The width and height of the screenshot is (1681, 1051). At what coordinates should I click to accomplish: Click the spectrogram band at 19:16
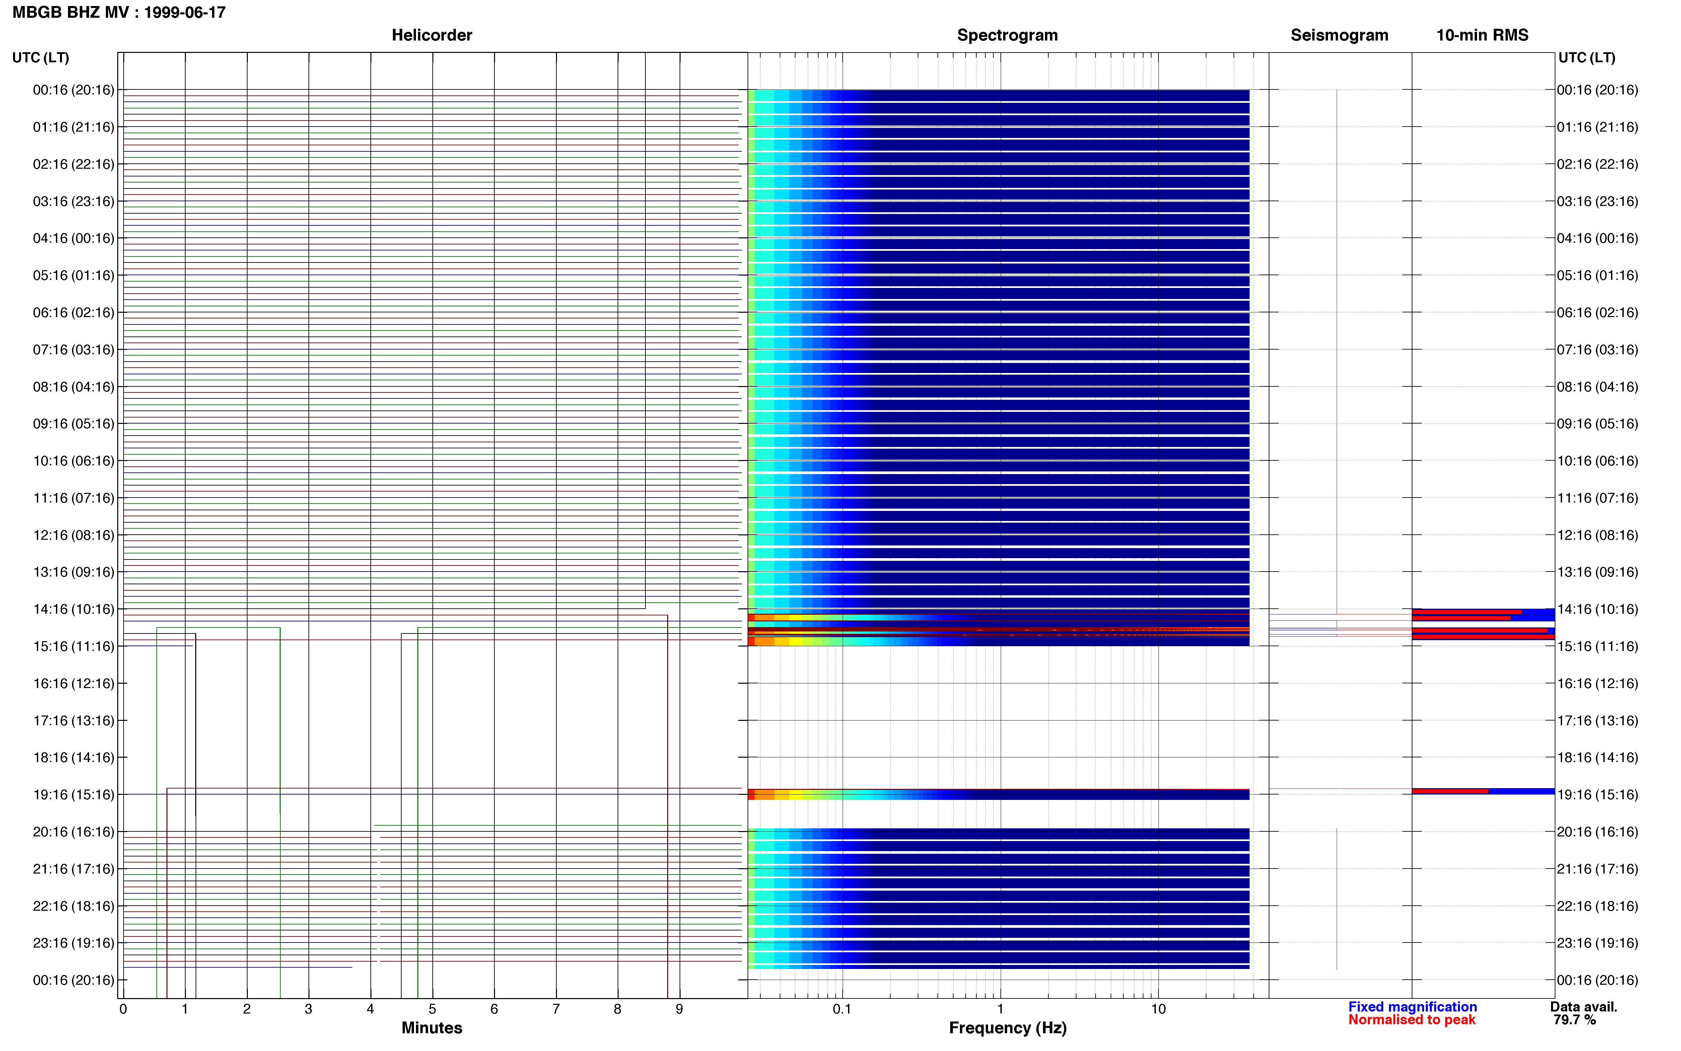click(998, 794)
